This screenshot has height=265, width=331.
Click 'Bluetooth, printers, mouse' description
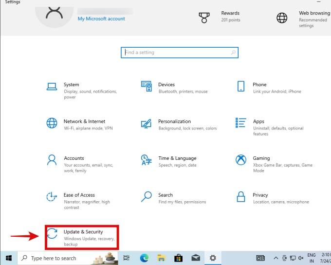(183, 92)
